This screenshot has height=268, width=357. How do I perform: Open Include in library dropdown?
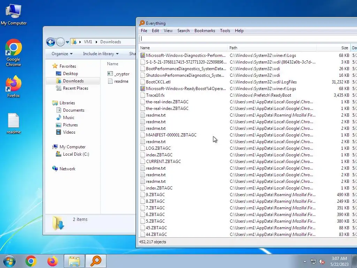coord(101,54)
